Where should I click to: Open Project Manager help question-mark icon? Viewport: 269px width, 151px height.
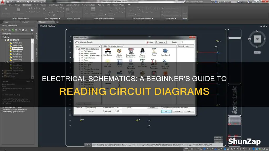tap(32, 30)
